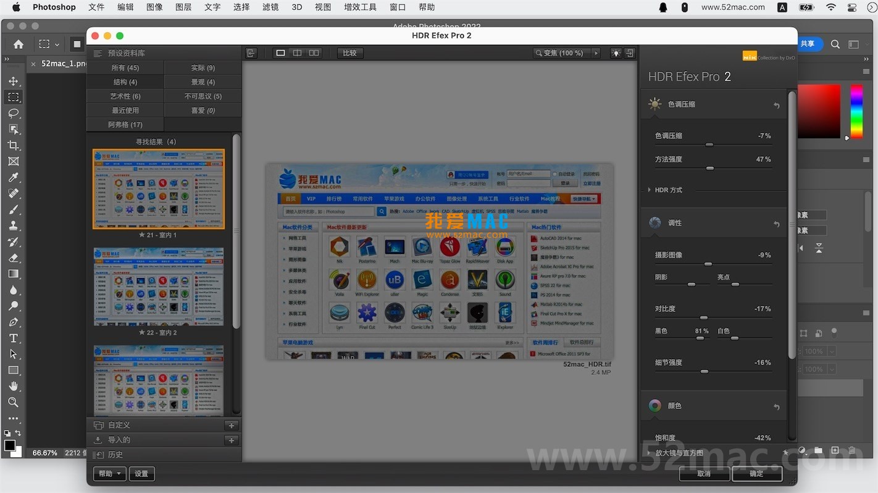Select the Eraser tool

click(x=14, y=258)
